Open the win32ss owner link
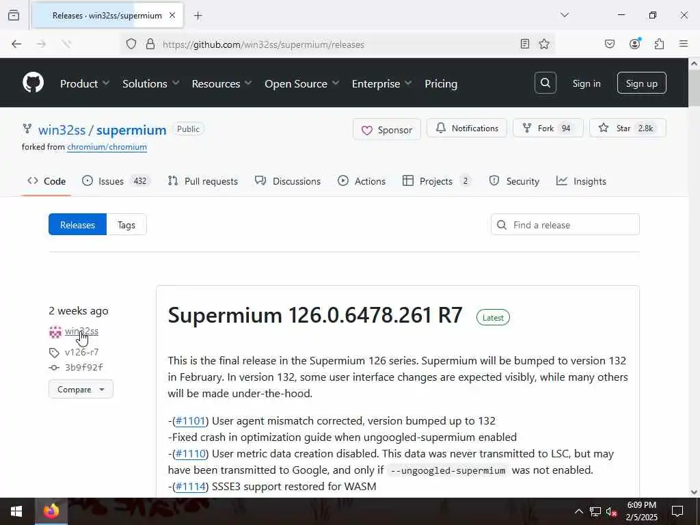The image size is (700, 525). coord(62,130)
